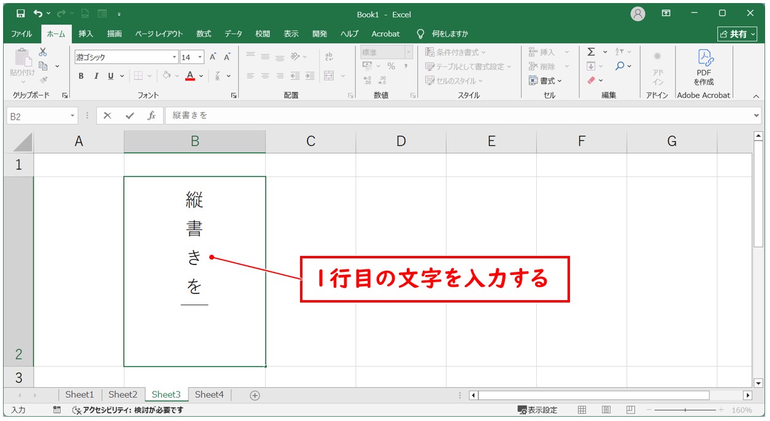770x421 pixels.
Task: Expand the font color arrow
Action: pyautogui.click(x=201, y=76)
